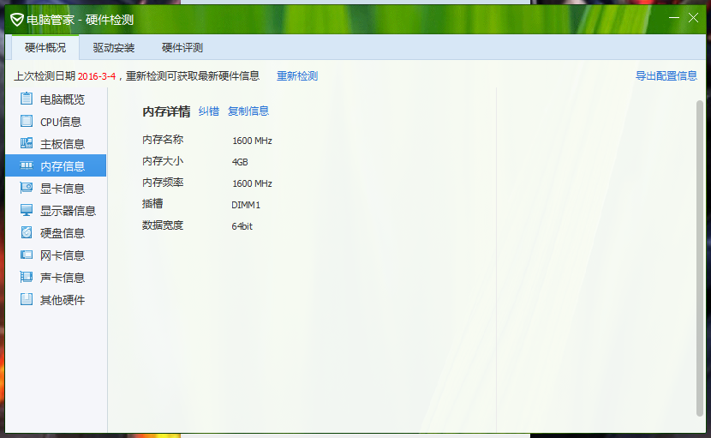Open the 其他硬件 other hardware icon
Viewport: 711px width, 438px height.
pyautogui.click(x=27, y=299)
